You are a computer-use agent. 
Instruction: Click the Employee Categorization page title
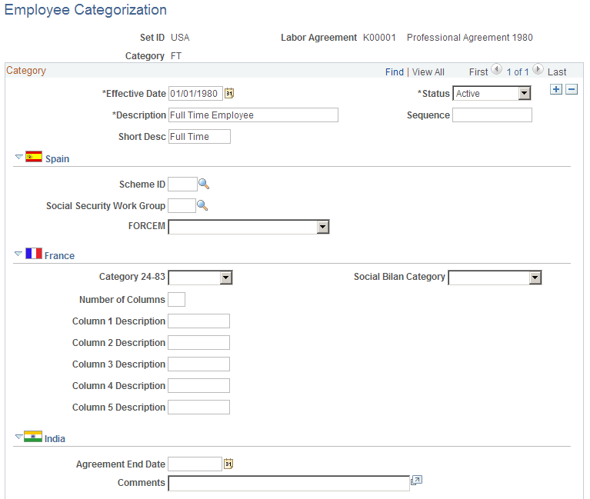coord(85,10)
